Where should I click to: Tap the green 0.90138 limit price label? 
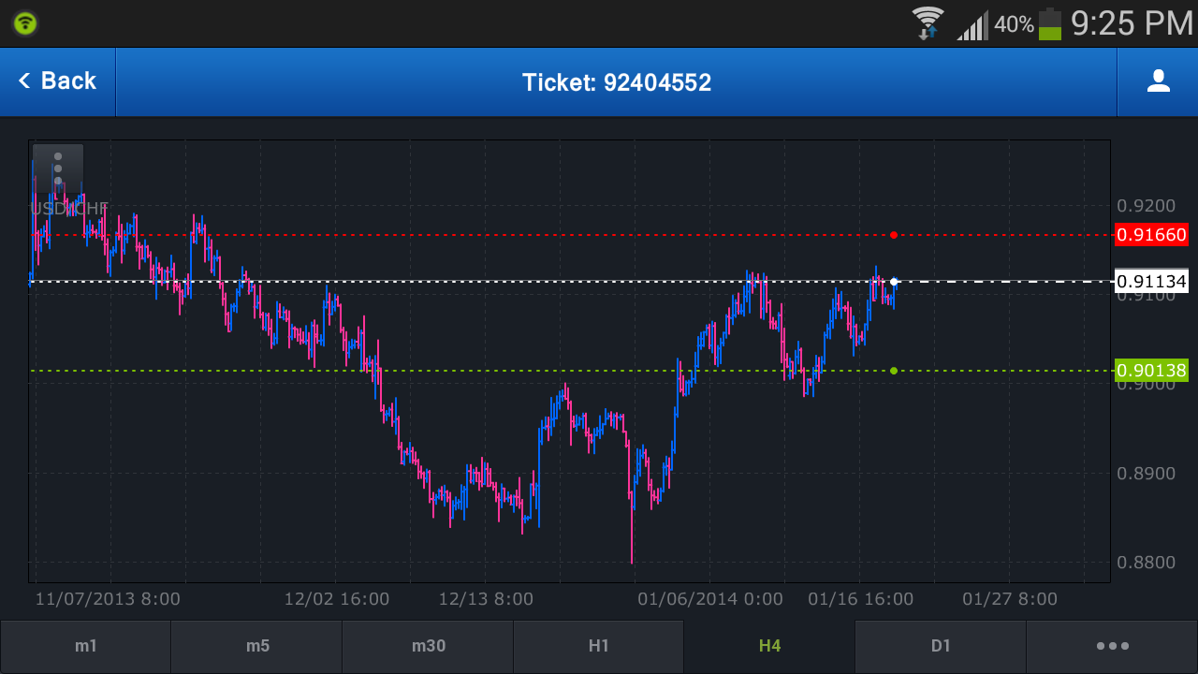point(1151,371)
